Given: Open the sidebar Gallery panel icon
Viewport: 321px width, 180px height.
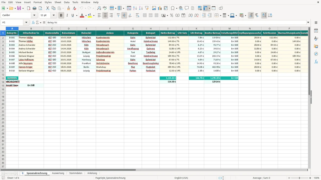Looking at the screenshot, I should (x=316, y=46).
